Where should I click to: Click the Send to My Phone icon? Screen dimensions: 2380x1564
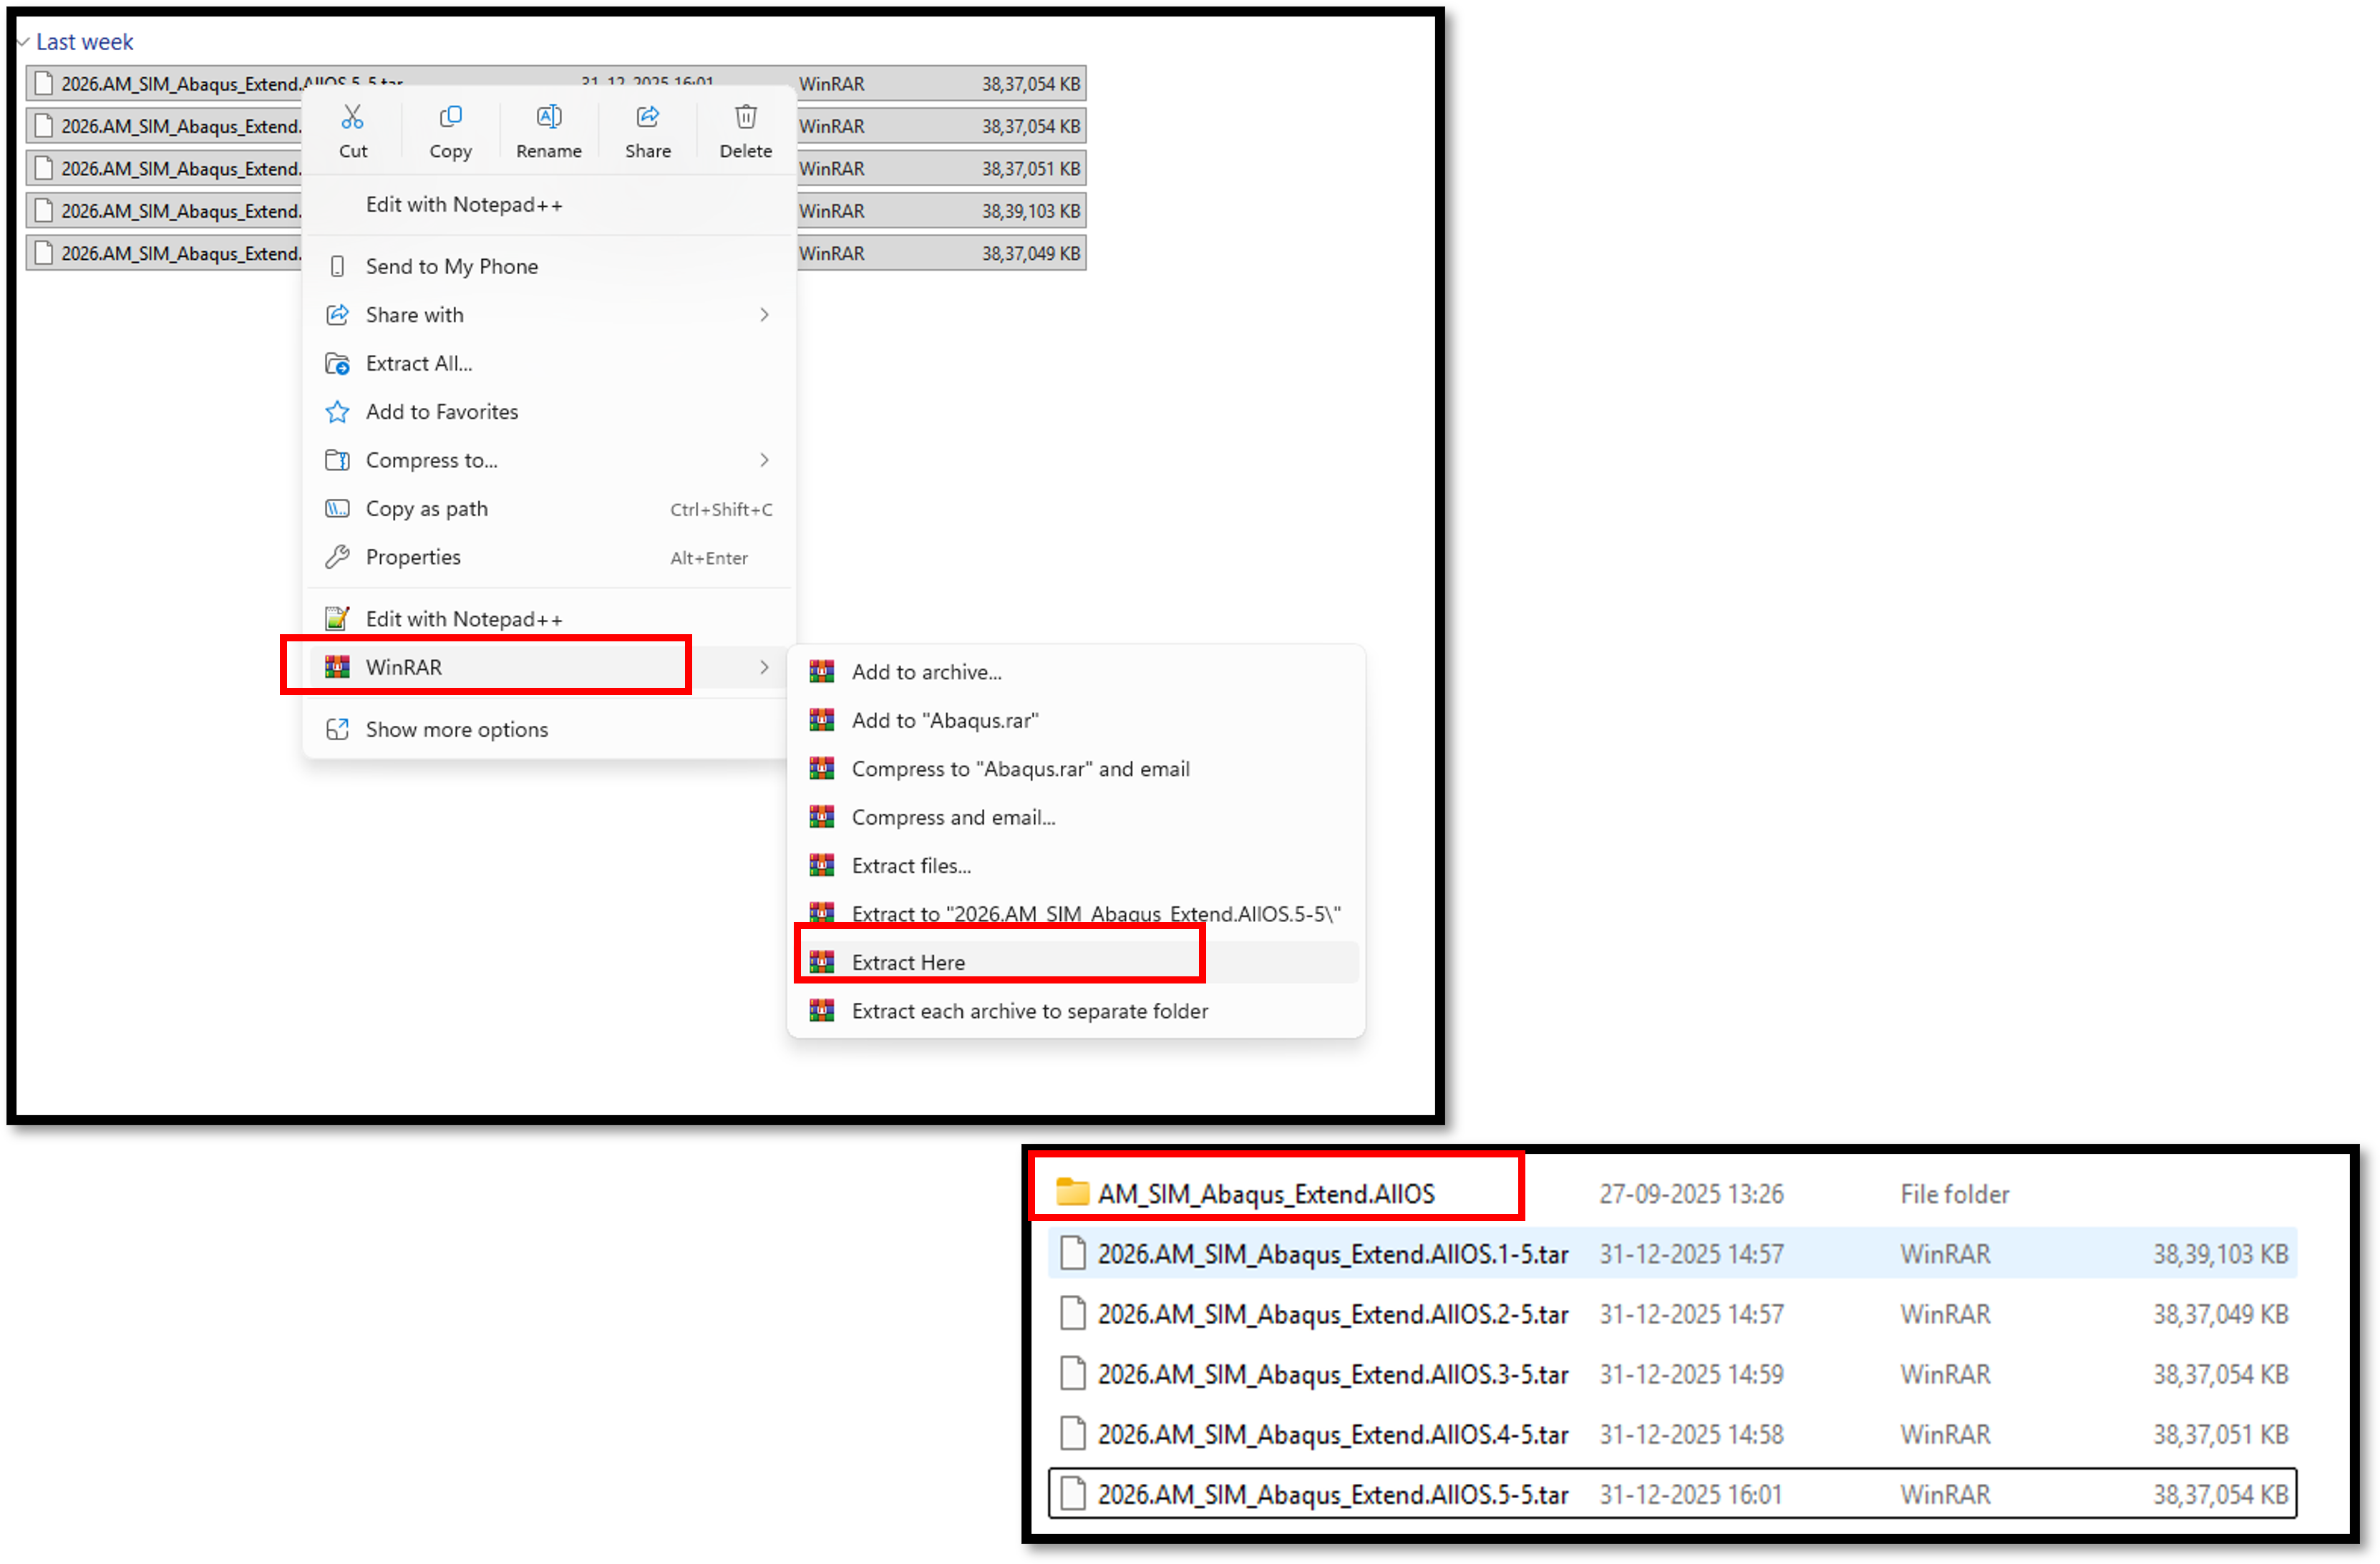[338, 267]
